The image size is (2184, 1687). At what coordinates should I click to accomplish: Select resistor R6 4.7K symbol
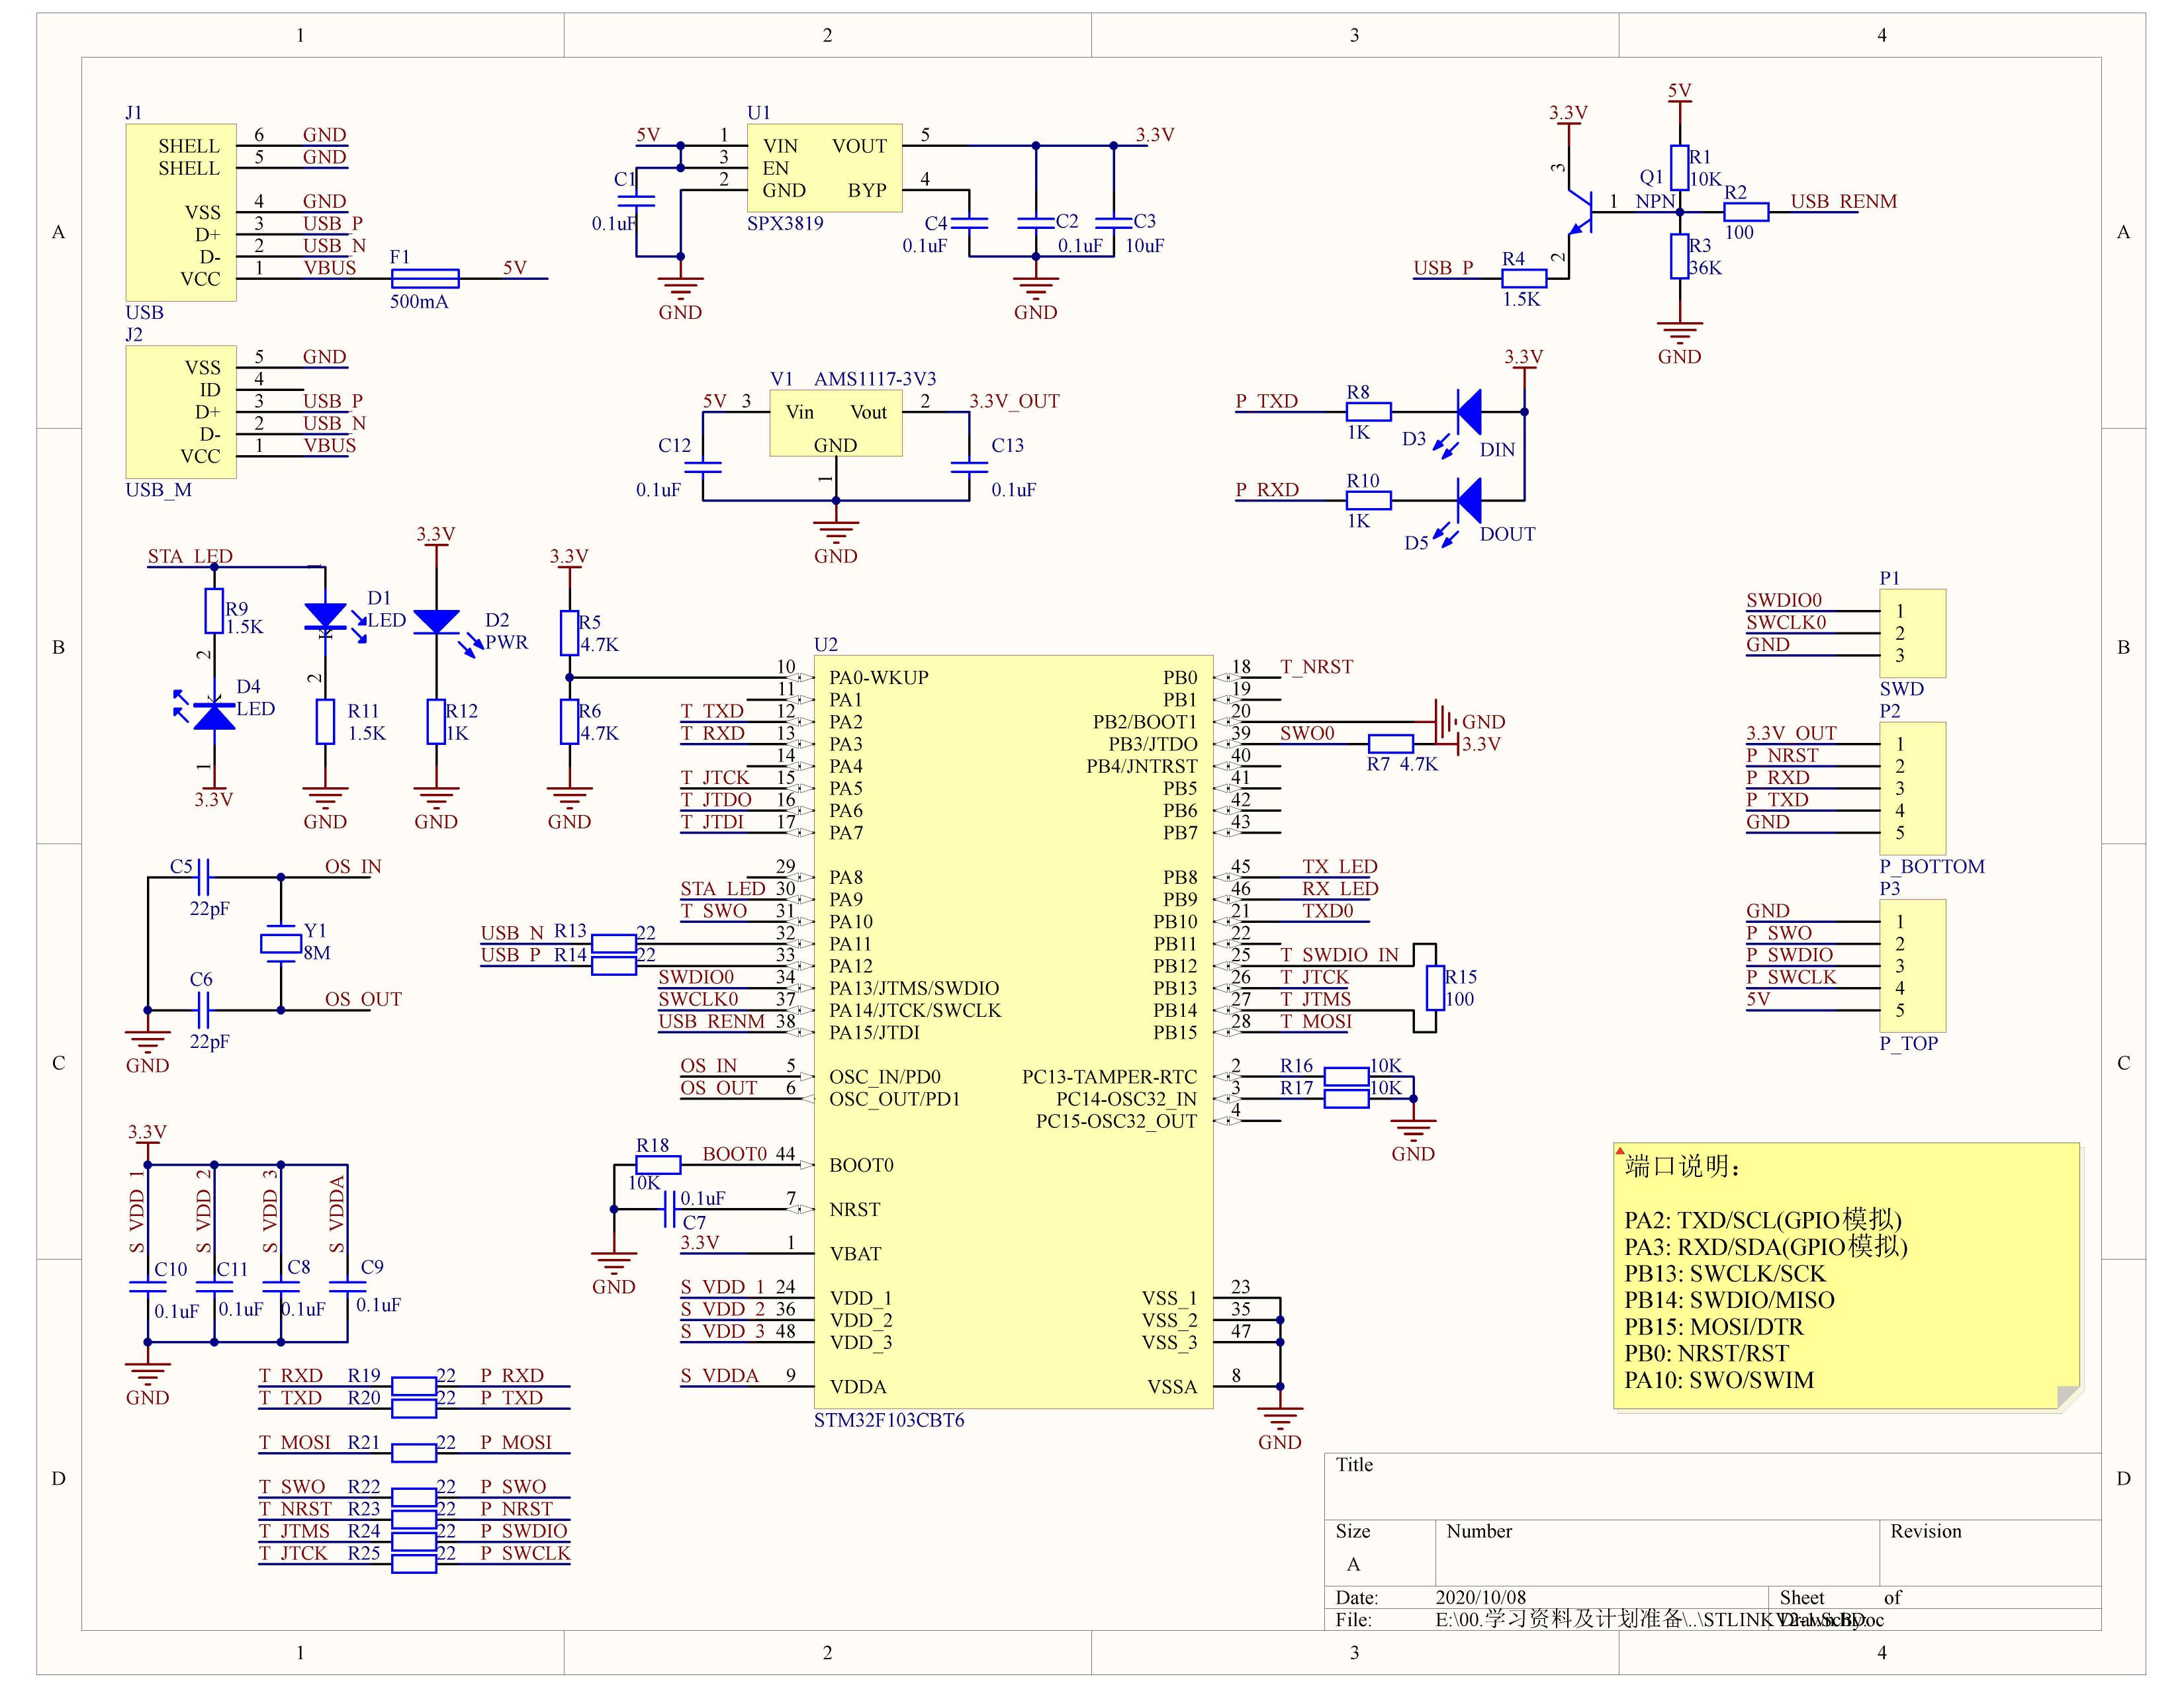click(569, 722)
